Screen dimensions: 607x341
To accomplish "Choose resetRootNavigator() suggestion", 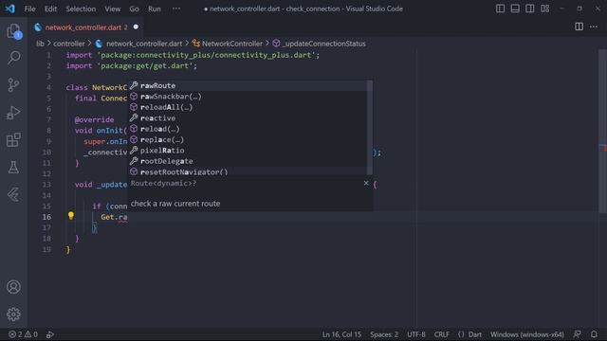I will [x=248, y=171].
